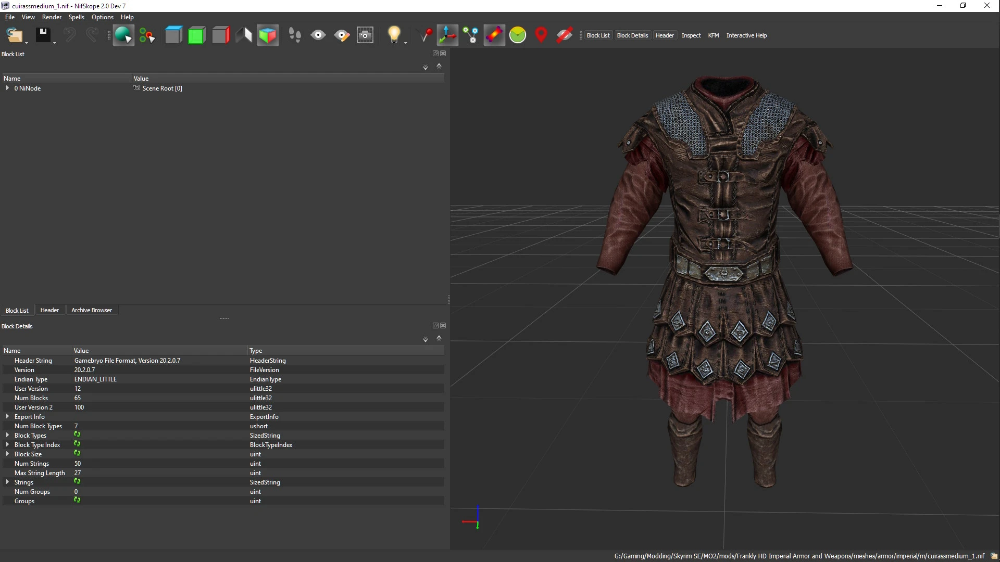Switch to the Block List bottom tab

click(17, 310)
